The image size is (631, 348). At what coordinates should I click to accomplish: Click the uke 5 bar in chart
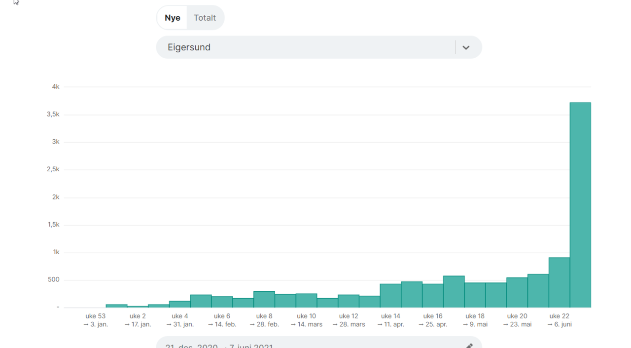201,301
